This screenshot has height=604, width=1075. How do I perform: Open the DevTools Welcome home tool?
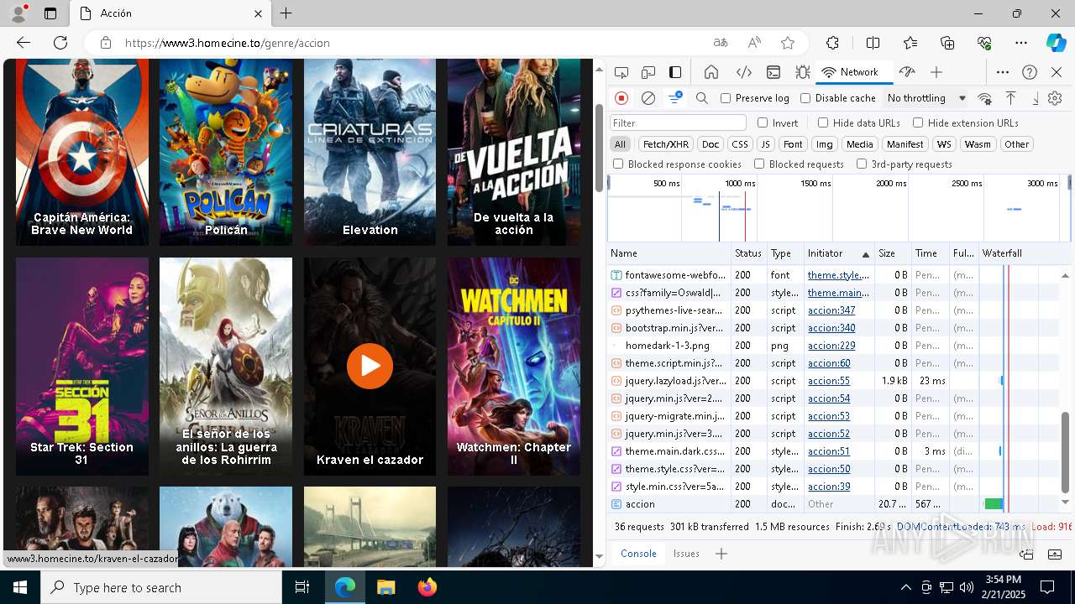(x=711, y=72)
